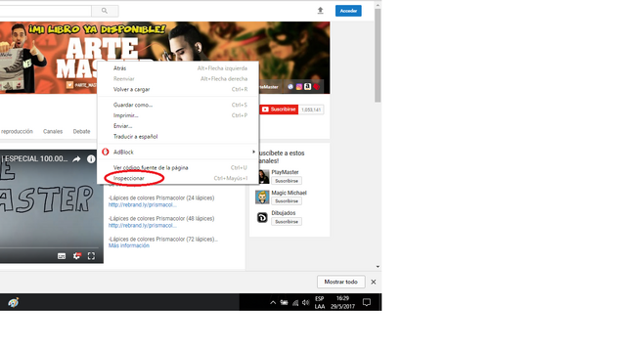Screen dimensions: 626x352
Task: Click the subscriber count 1,053,141
Action: click(x=311, y=110)
